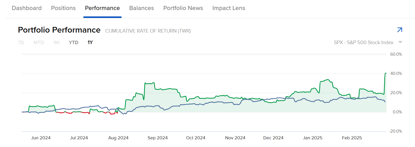Switch to the Dashboard tab
The width and height of the screenshot is (415, 147).
[27, 8]
